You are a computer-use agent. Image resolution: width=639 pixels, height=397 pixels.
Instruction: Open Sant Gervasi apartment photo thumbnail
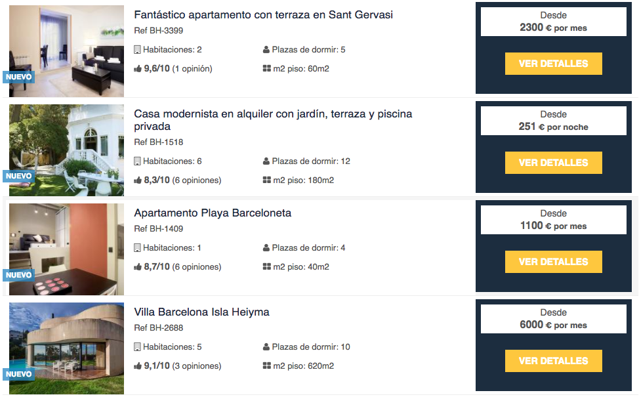pyautogui.click(x=66, y=51)
